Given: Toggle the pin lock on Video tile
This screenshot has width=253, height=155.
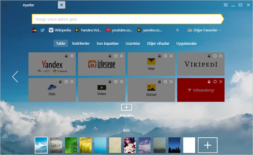Looking at the screenshot, I should coord(110,81).
